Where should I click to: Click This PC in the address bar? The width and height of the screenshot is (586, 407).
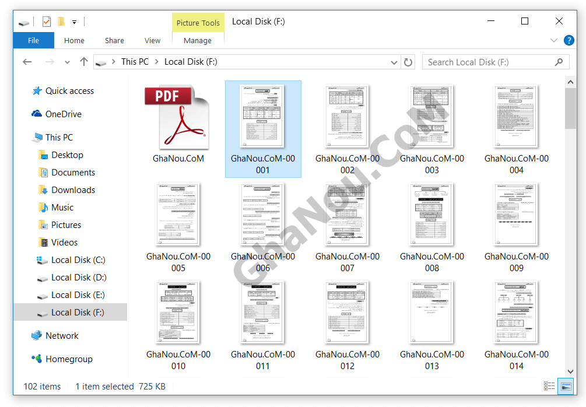pyautogui.click(x=135, y=62)
